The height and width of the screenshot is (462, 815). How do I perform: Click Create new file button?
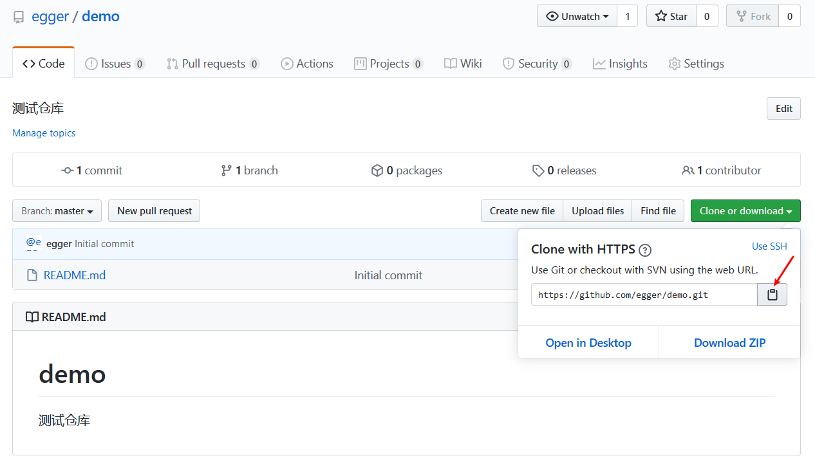click(x=522, y=211)
